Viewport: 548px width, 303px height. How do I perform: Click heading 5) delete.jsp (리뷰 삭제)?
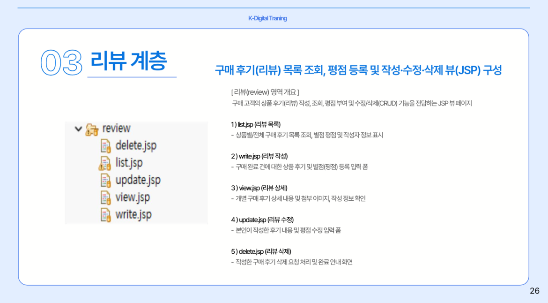(x=261, y=251)
